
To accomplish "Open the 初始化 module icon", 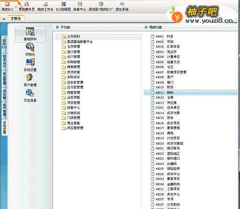I will click(x=30, y=49).
